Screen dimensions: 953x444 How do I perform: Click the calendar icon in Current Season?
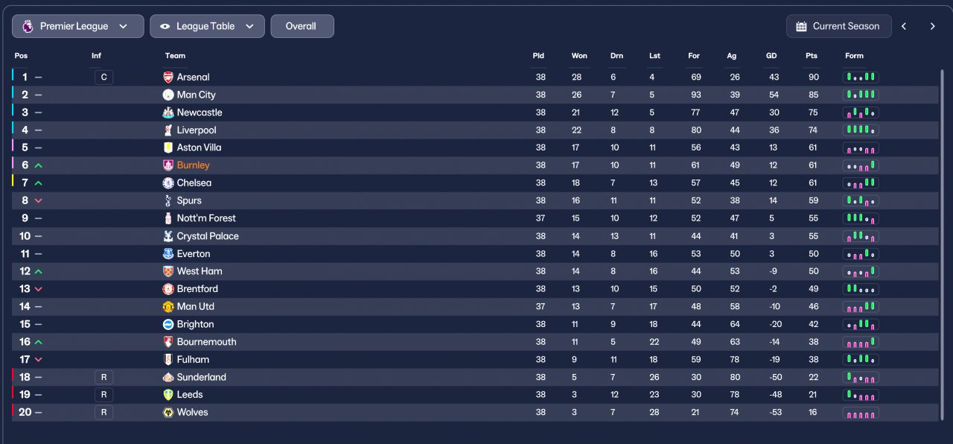click(x=801, y=26)
